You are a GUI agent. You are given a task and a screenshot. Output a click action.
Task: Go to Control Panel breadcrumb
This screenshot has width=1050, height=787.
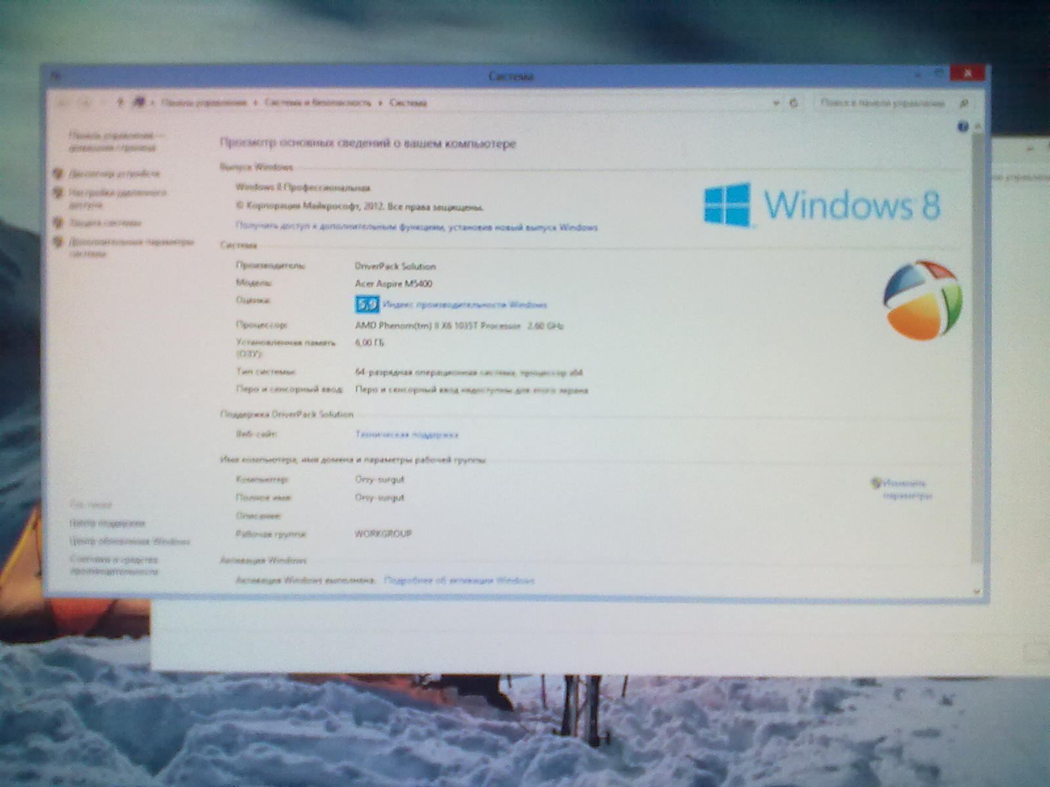point(204,103)
